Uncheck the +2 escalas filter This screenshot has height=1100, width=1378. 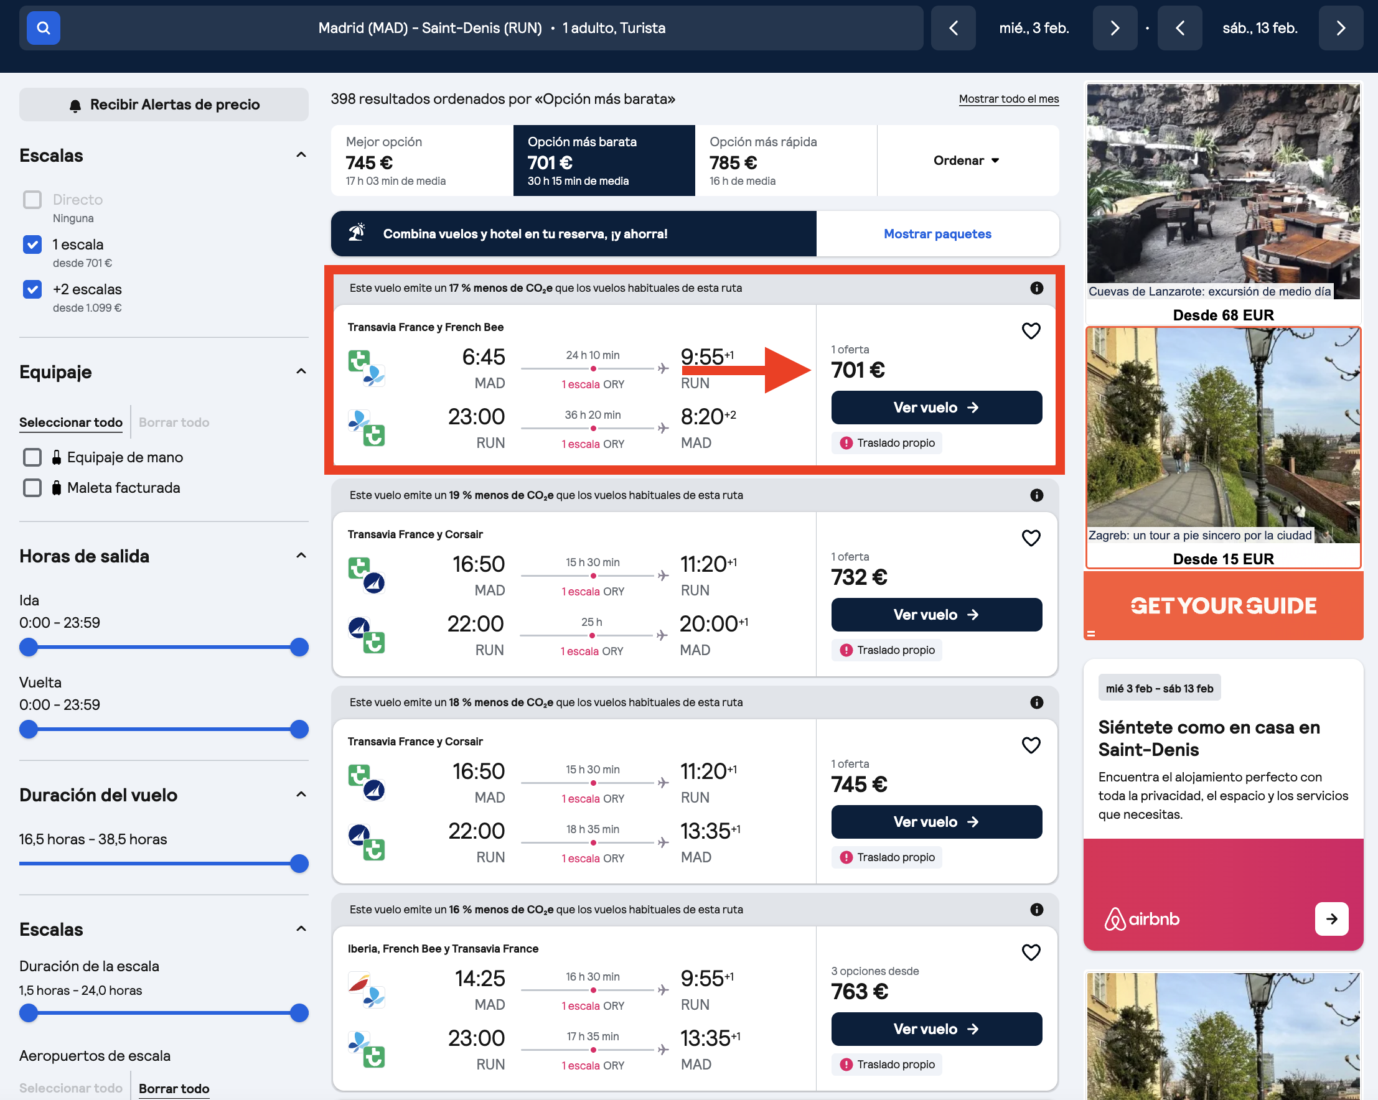pos(32,289)
